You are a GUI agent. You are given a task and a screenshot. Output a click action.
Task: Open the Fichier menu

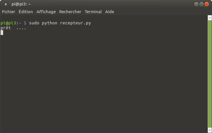(x=9, y=12)
